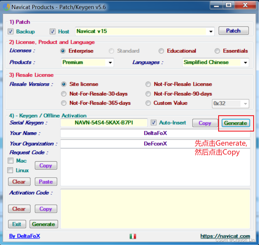Close the Patch/Keygen window
Image resolution: width=259 pixels, height=245 pixels.
245,5
